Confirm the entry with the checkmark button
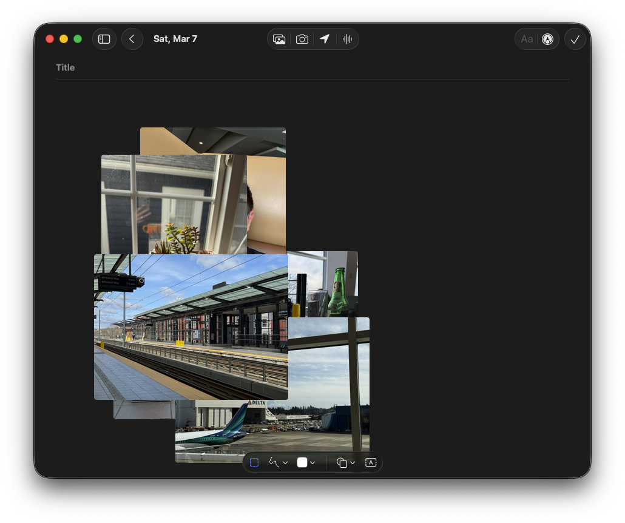This screenshot has height=523, width=625. click(x=575, y=39)
